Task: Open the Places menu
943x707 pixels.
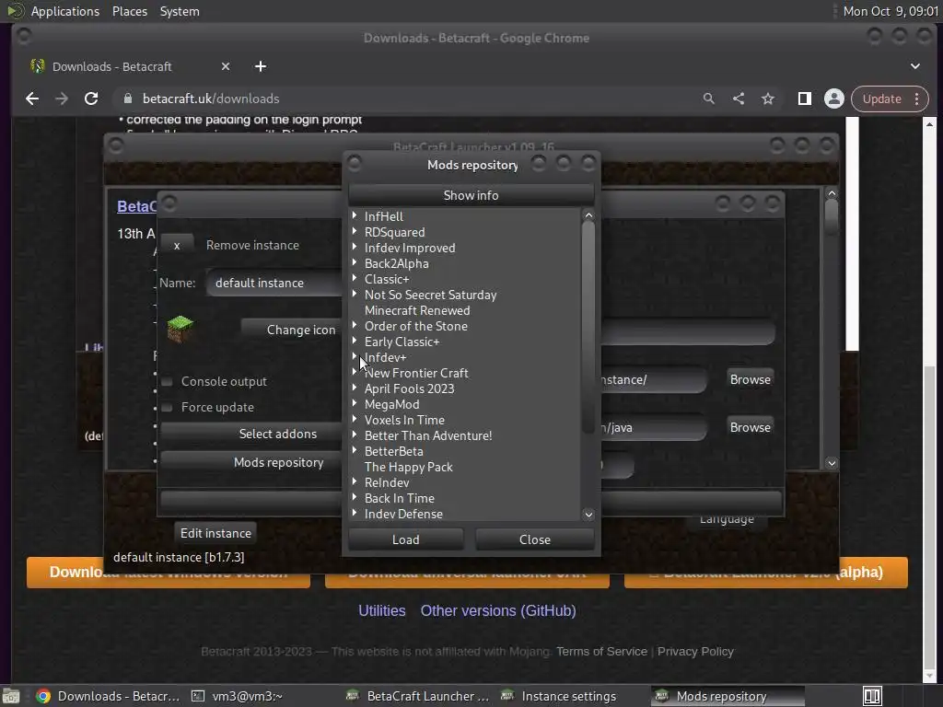Action: 129,11
